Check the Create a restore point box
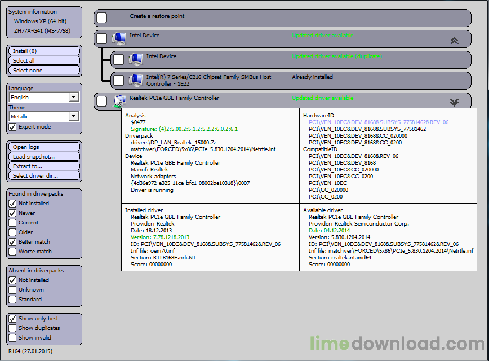The height and width of the screenshot is (361, 489). [101, 17]
